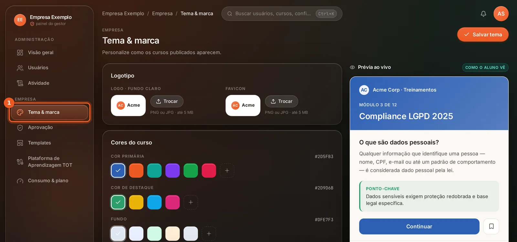Select Tema & marca sidebar item

pos(49,112)
